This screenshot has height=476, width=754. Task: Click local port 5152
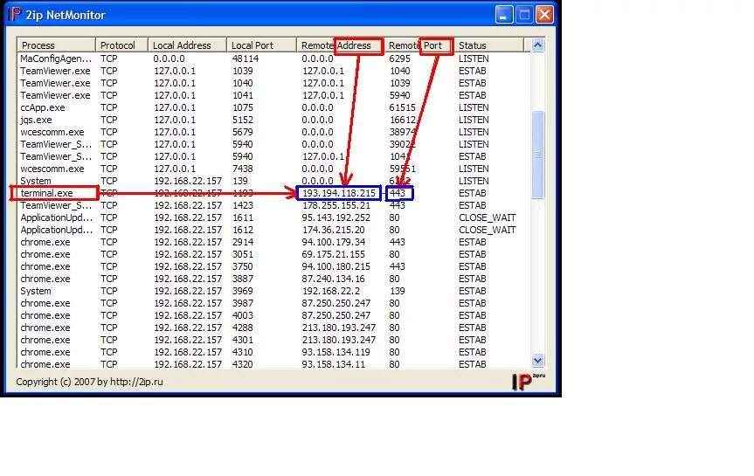tap(242, 120)
